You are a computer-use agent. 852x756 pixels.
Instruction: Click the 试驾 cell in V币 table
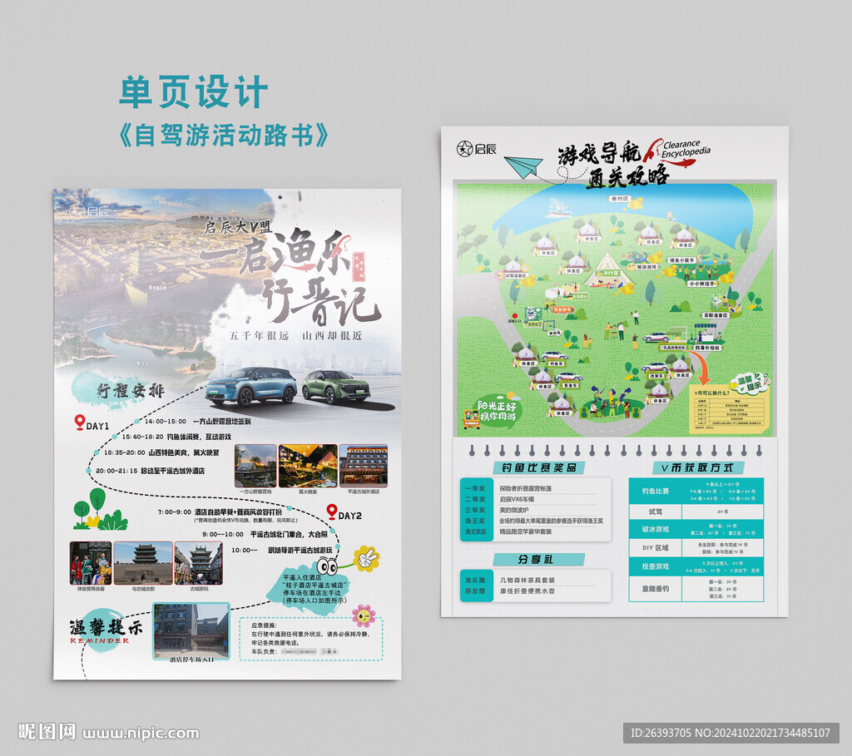point(656,511)
